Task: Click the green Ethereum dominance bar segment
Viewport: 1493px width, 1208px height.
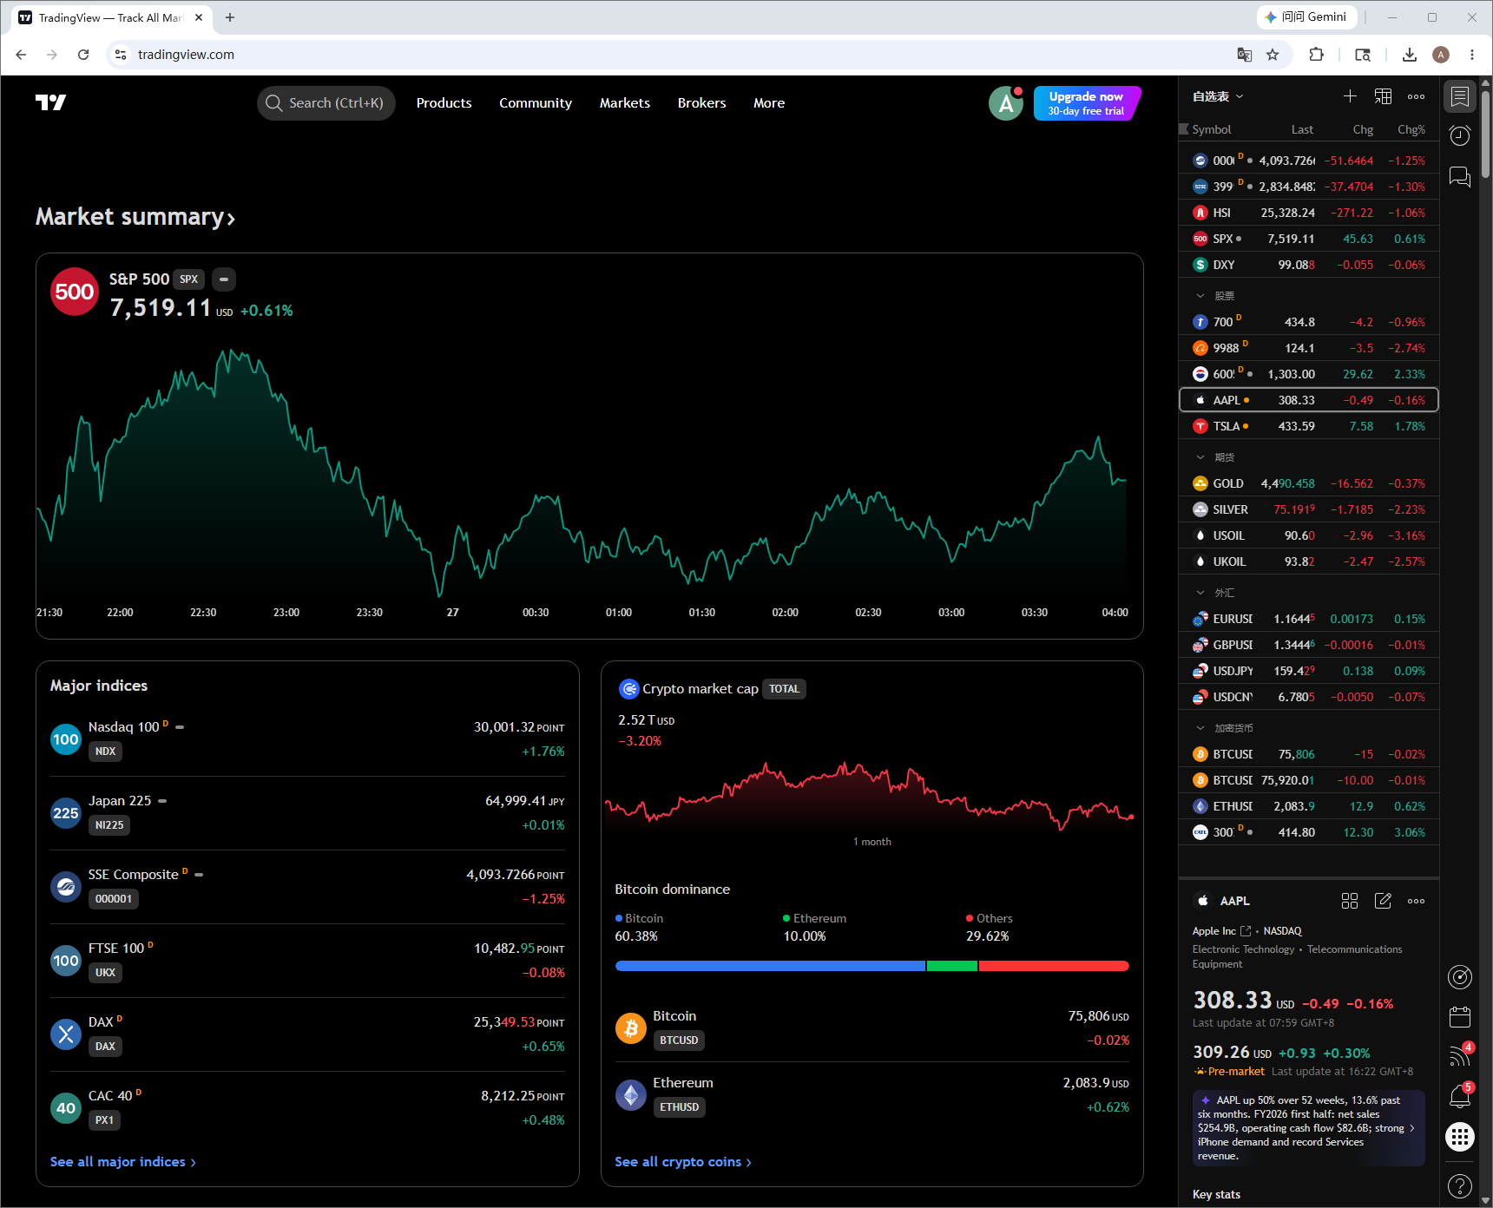Action: tap(951, 966)
